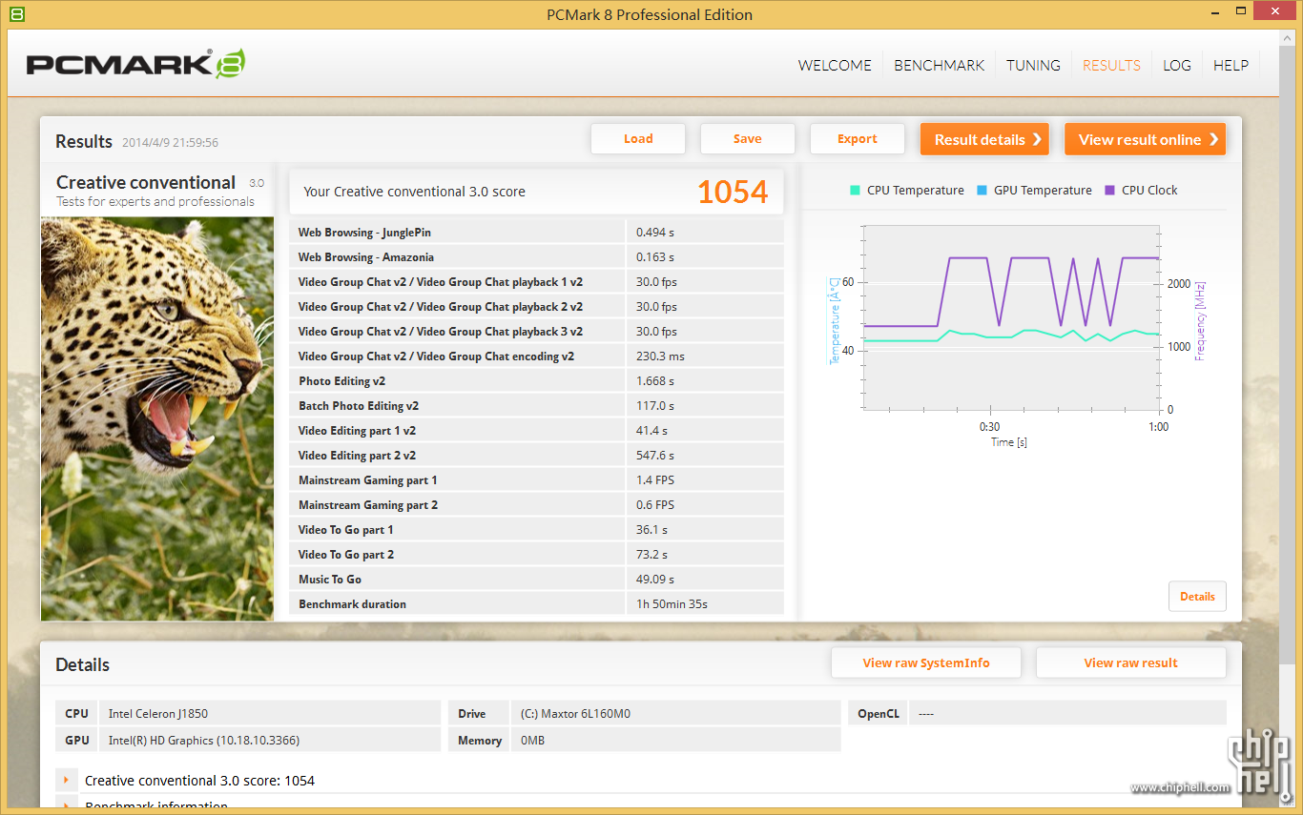
Task: Click the PCMark 8 app icon in title bar
Action: (16, 14)
